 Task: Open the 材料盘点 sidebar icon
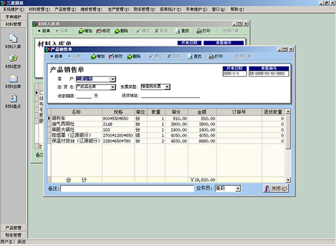coord(13,100)
